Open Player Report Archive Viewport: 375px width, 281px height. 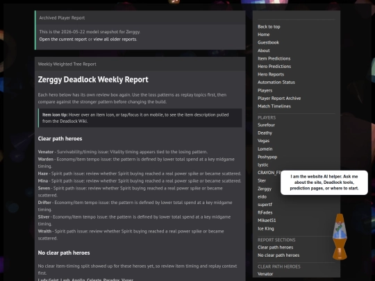click(279, 99)
